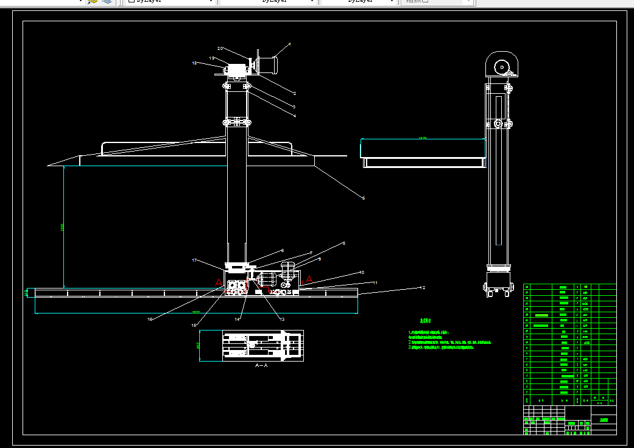The height and width of the screenshot is (448, 634).
Task: Select part balloon number 13
Action: tap(282, 319)
